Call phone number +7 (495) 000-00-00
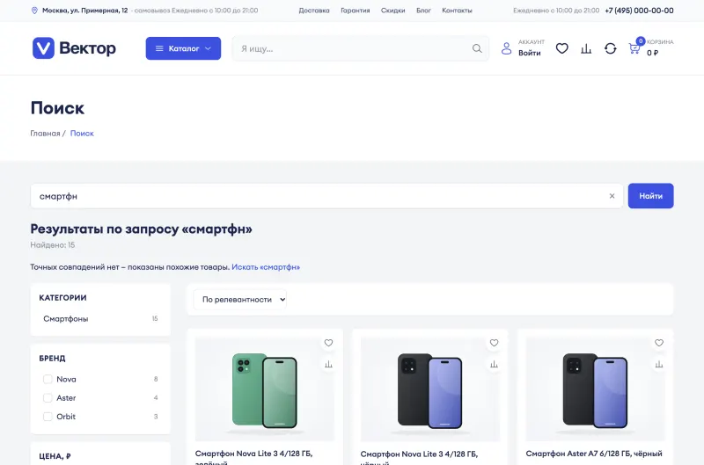This screenshot has width=704, height=465. [639, 11]
